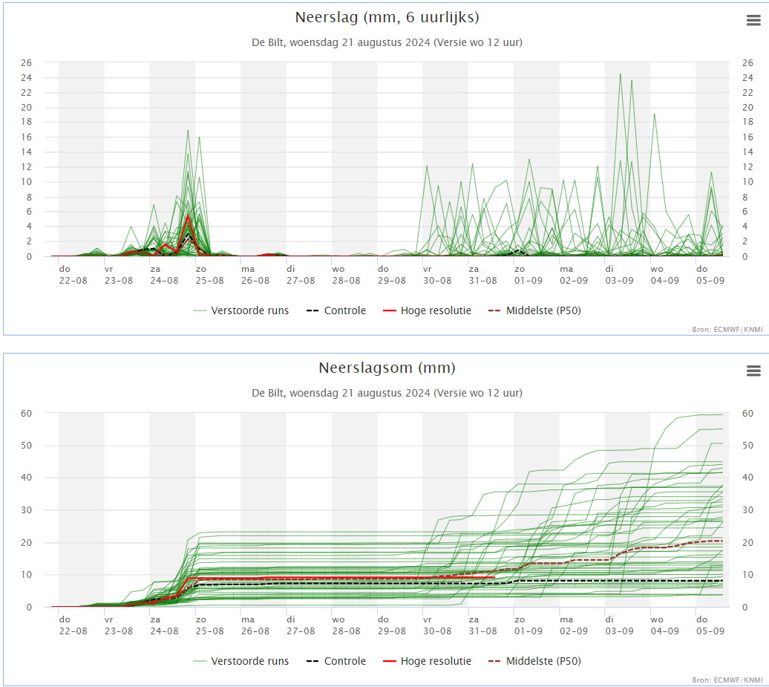Toggle Controle series in the Neerslag chart legend
This screenshot has width=769, height=687.
(344, 310)
